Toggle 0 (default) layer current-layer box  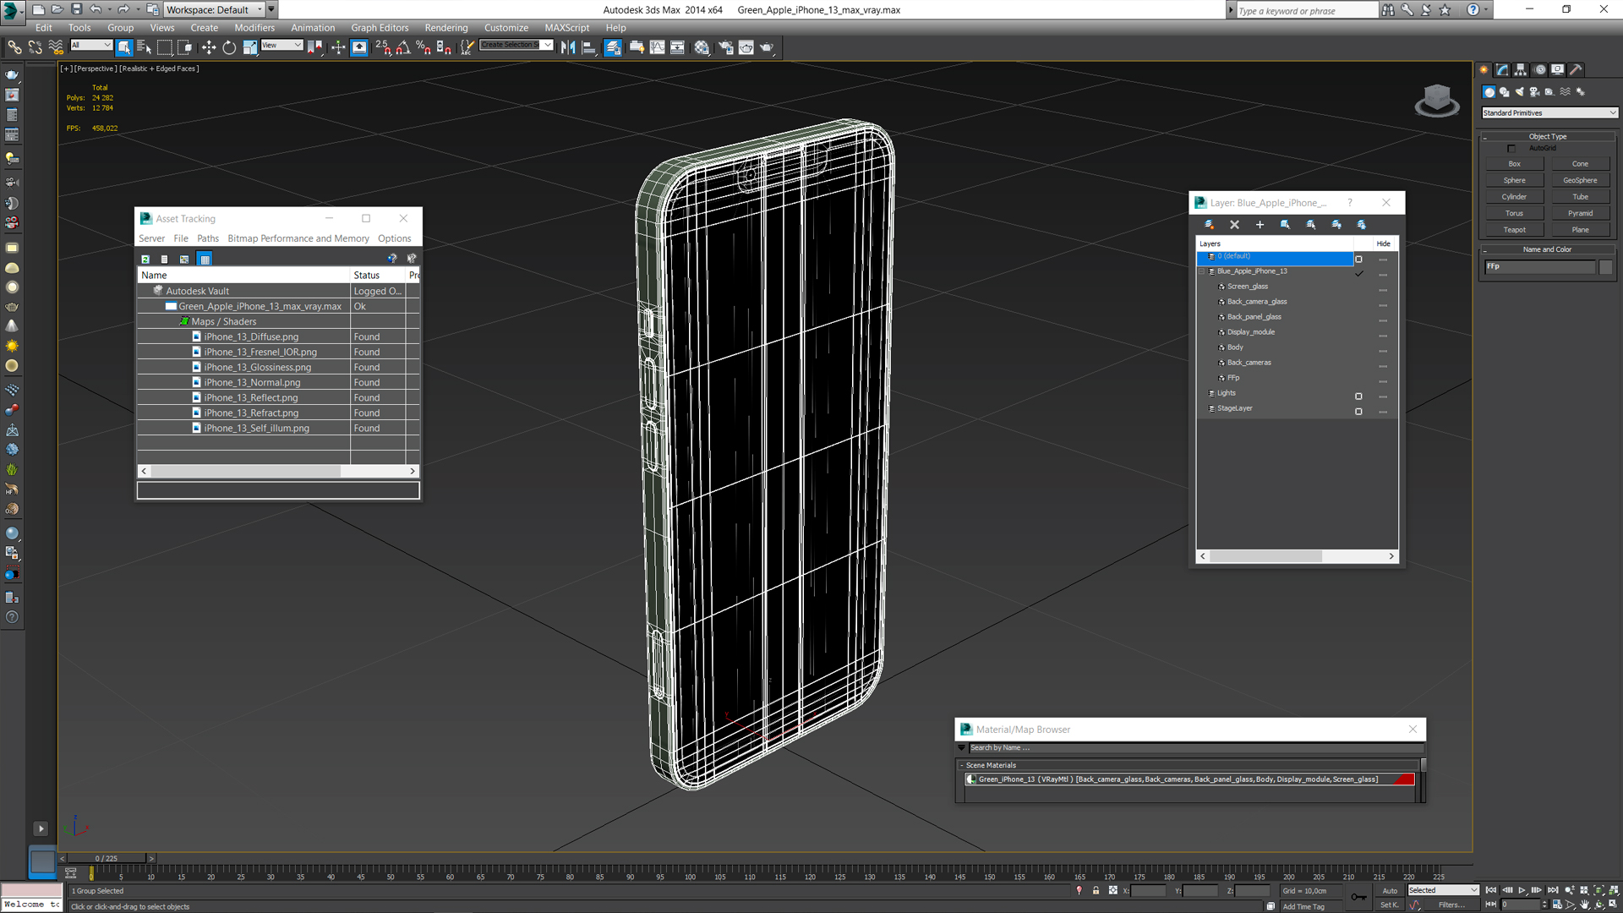pos(1358,259)
